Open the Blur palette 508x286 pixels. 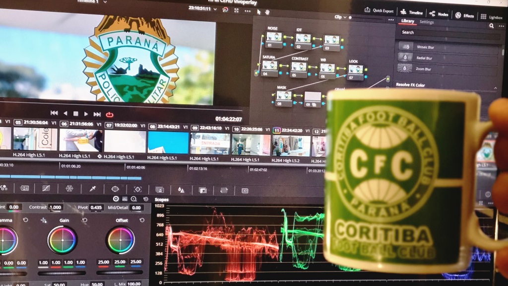click(x=181, y=189)
